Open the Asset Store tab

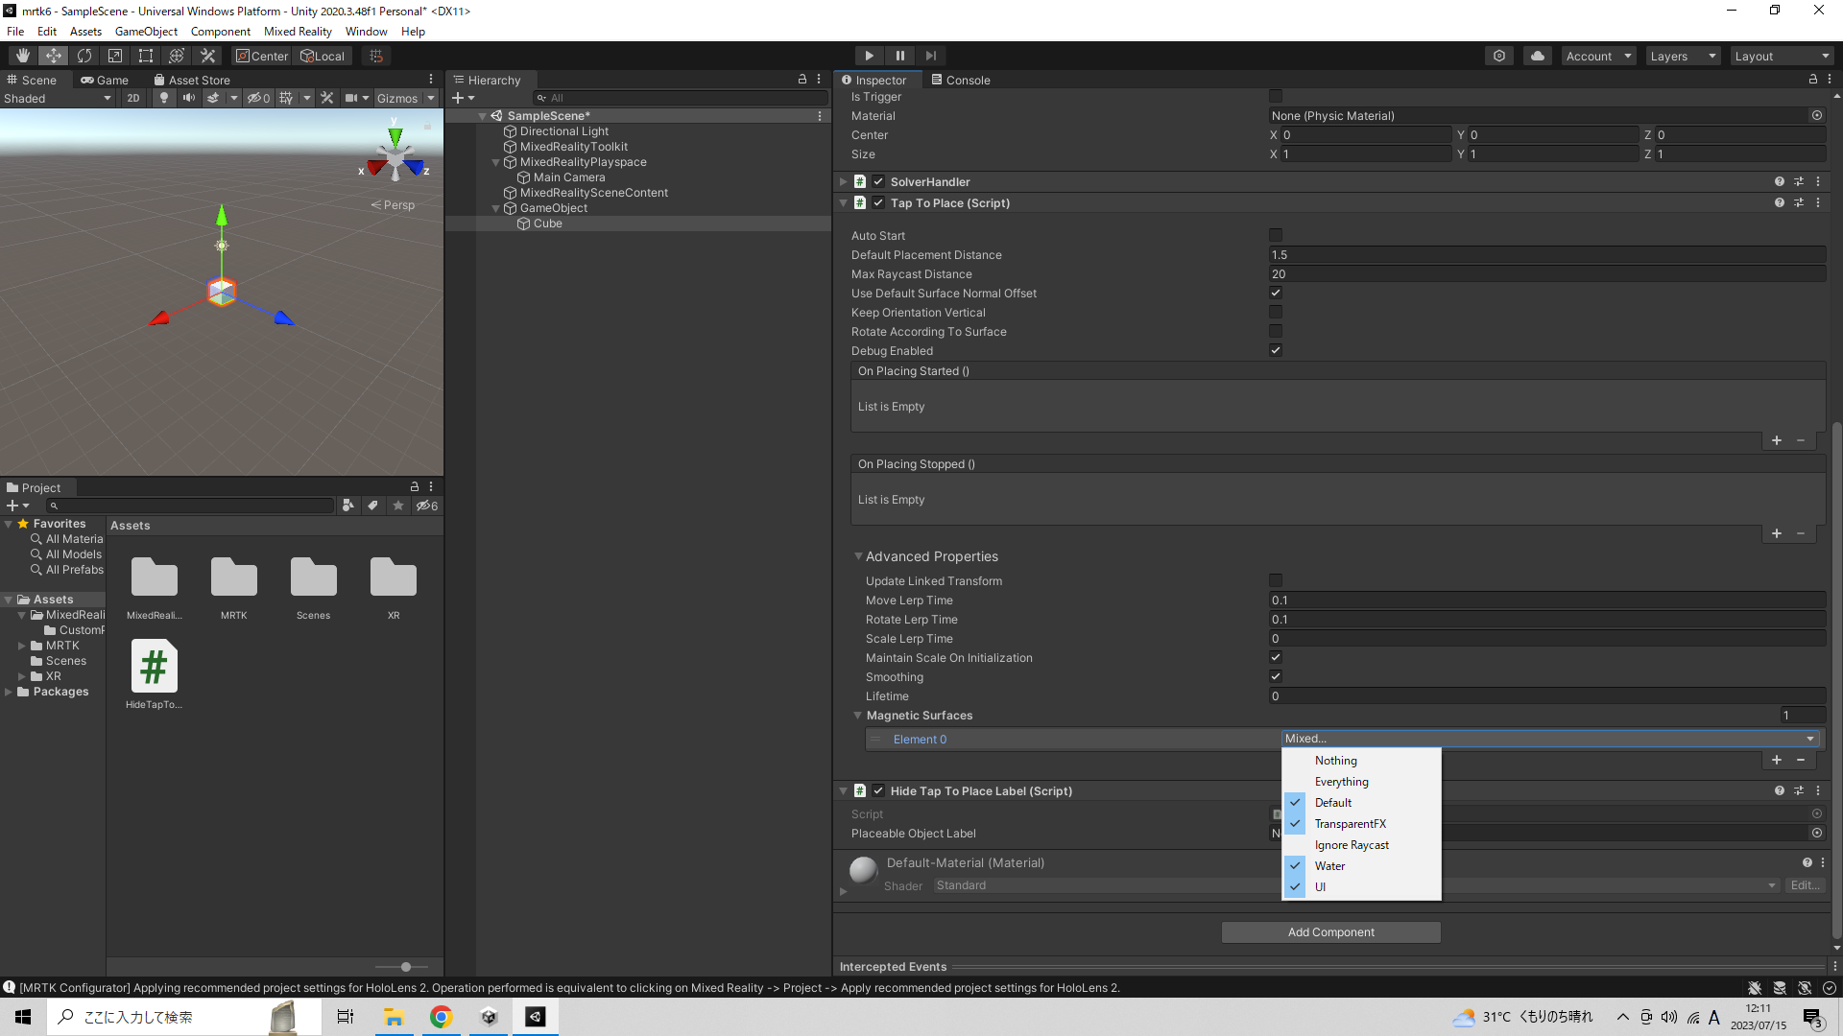tap(192, 80)
